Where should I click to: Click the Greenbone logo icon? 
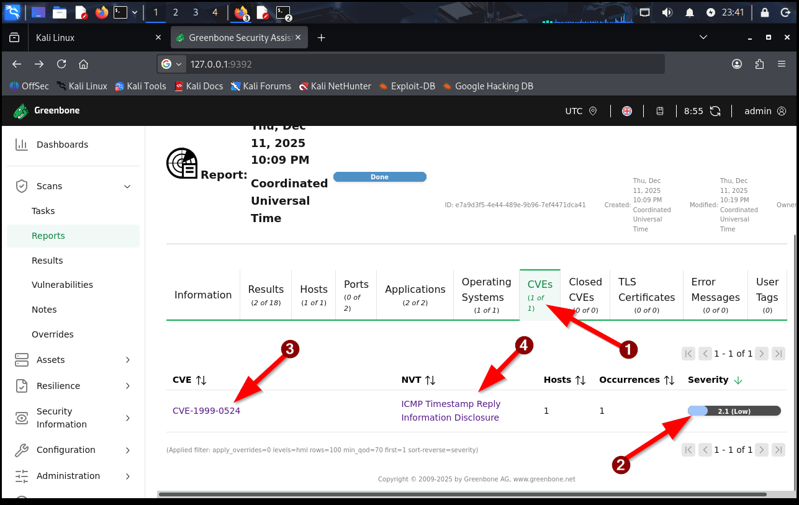[21, 111]
